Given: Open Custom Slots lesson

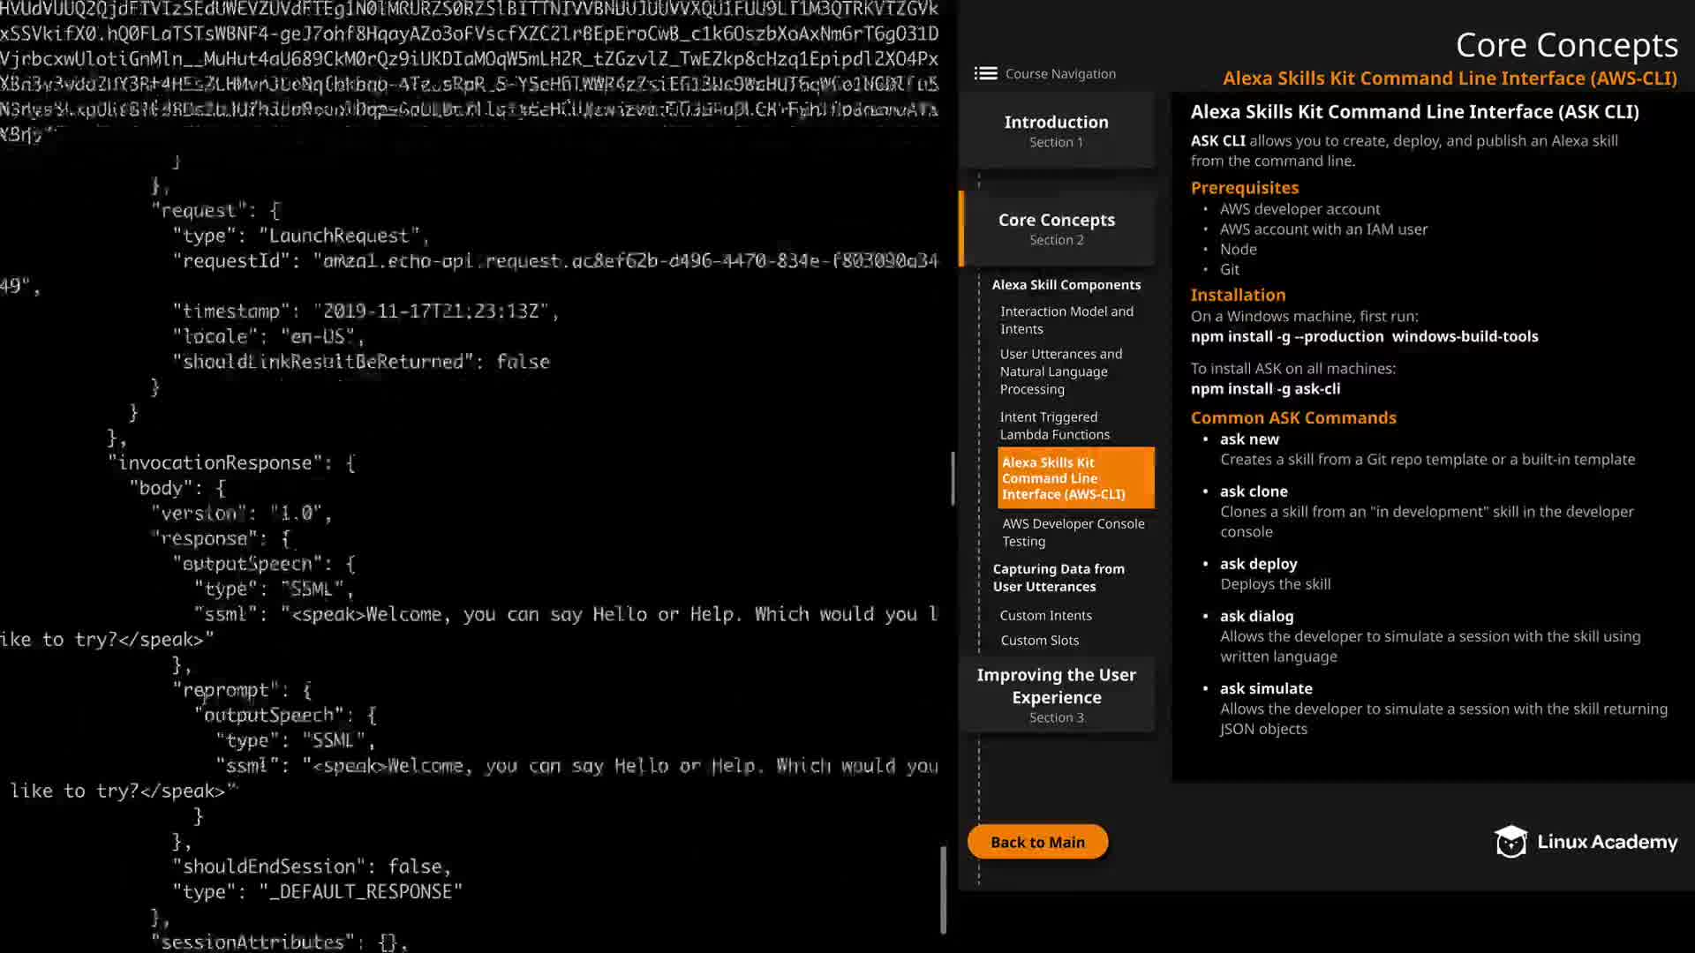Looking at the screenshot, I should point(1039,640).
